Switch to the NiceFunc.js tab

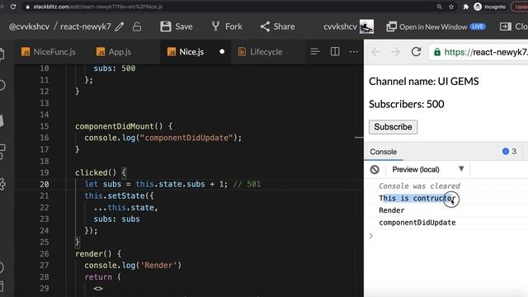pyautogui.click(x=49, y=52)
